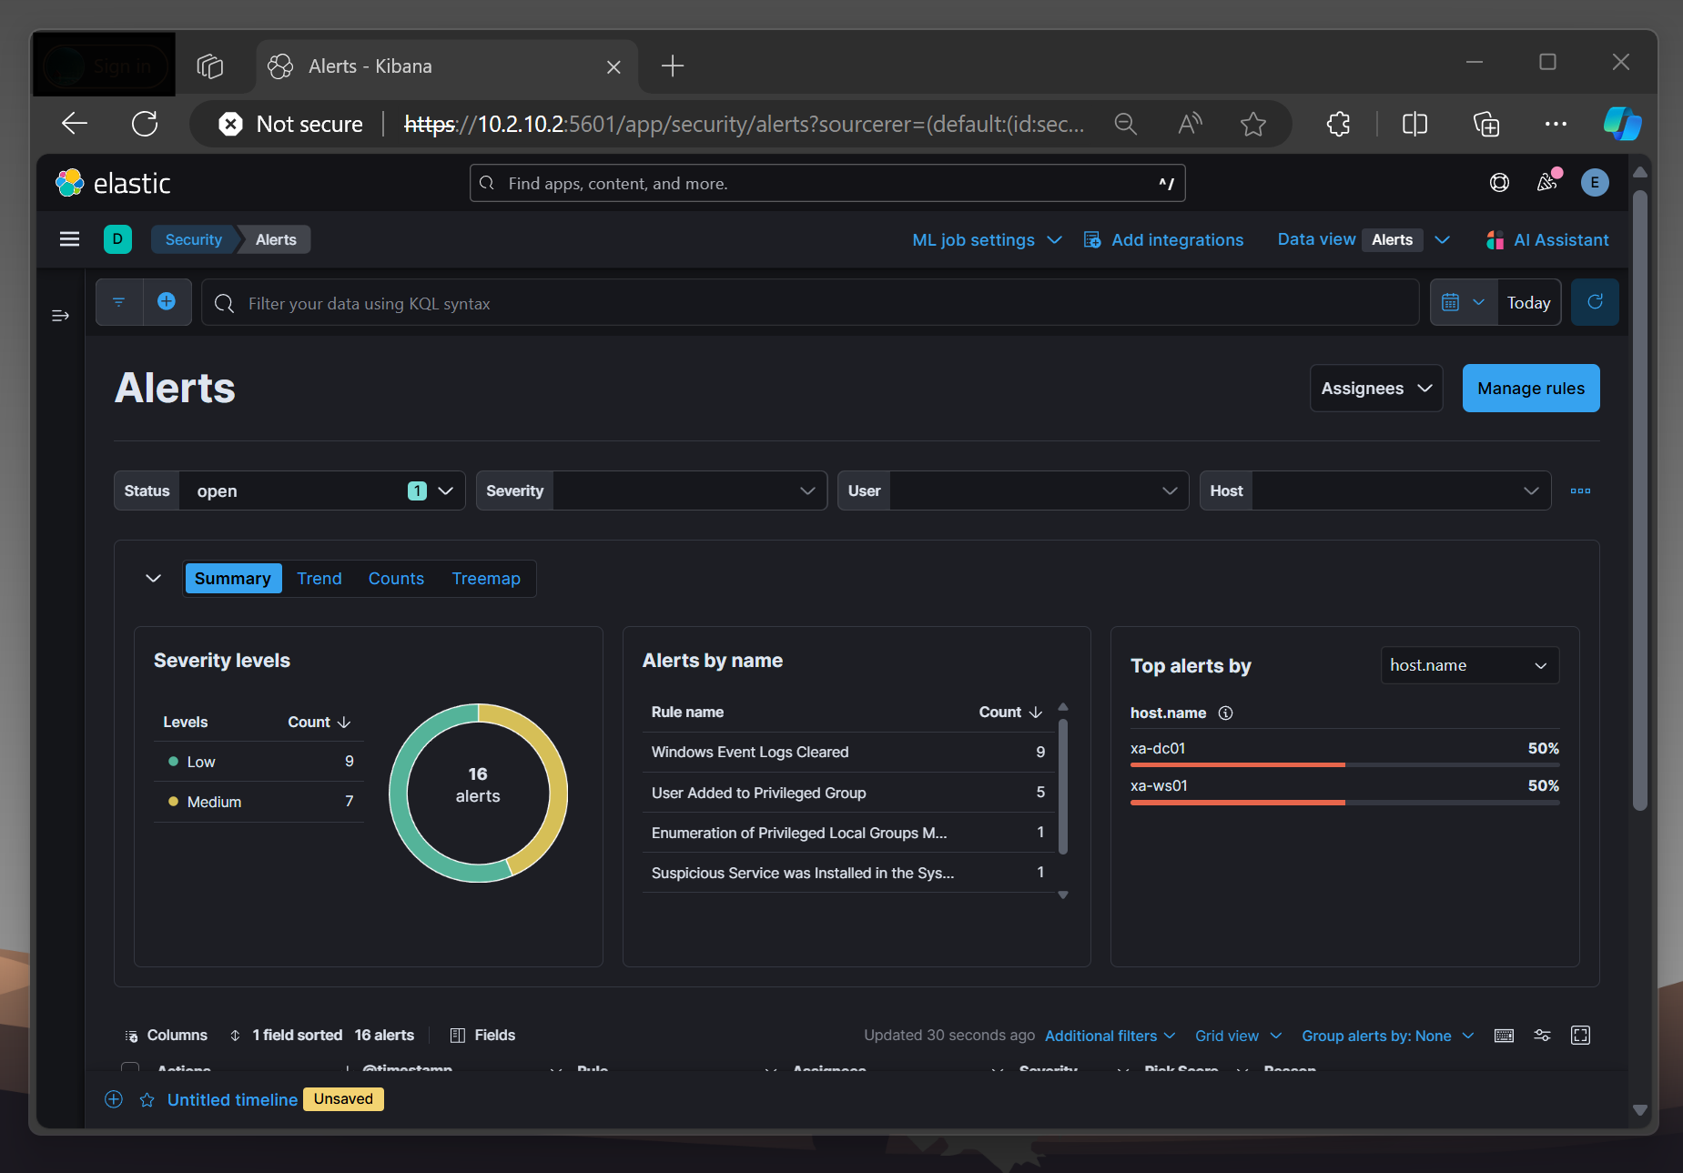This screenshot has height=1173, width=1683.
Task: Switch to the Trend tab
Action: pos(319,579)
